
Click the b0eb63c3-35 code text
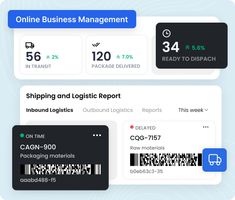click(x=146, y=171)
